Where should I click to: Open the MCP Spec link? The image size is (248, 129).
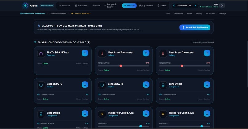click(x=210, y=14)
